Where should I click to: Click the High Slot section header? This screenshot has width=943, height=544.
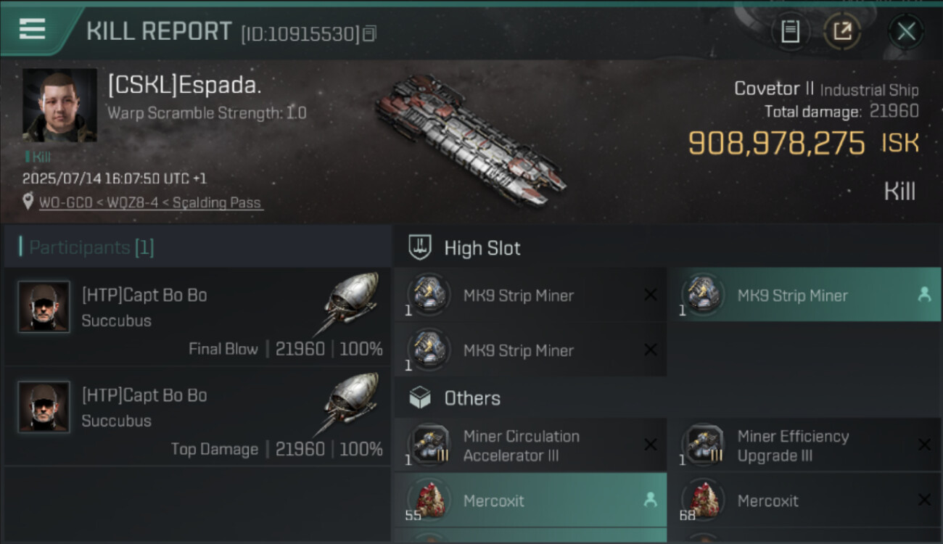pos(482,248)
